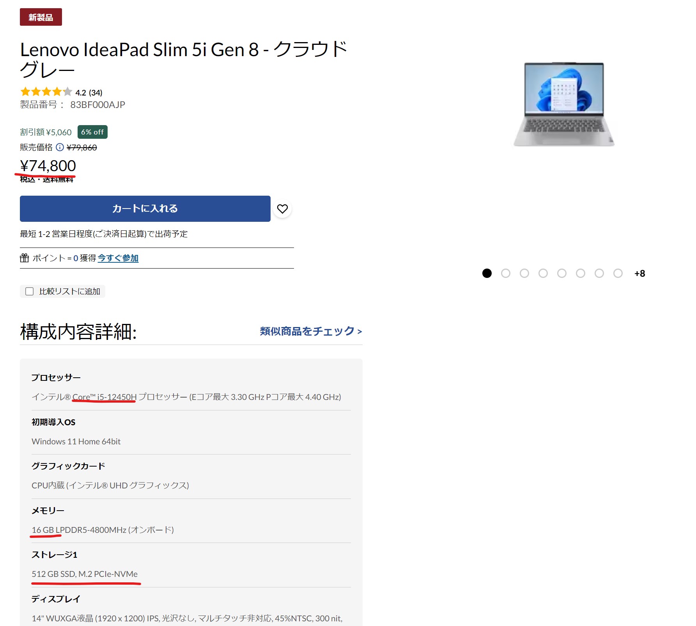This screenshot has height=626, width=696.
Task: Select the fourth carousel dot
Action: pyautogui.click(x=543, y=273)
